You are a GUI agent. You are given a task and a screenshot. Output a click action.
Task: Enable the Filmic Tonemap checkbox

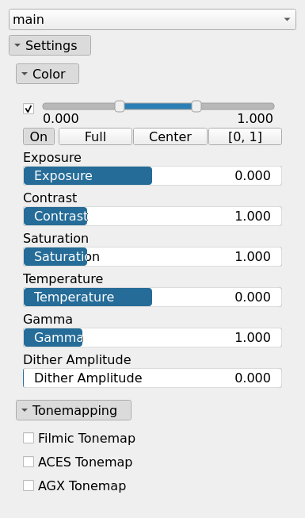[29, 438]
